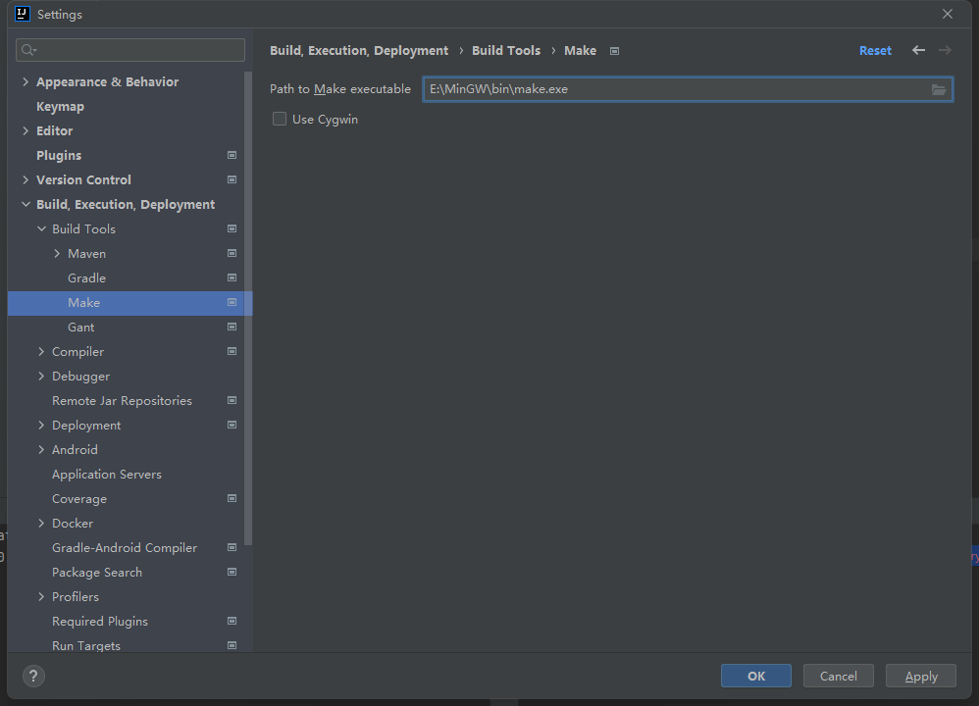Image resolution: width=979 pixels, height=706 pixels.
Task: Click the project settings icon on Run Targets row
Action: point(232,645)
